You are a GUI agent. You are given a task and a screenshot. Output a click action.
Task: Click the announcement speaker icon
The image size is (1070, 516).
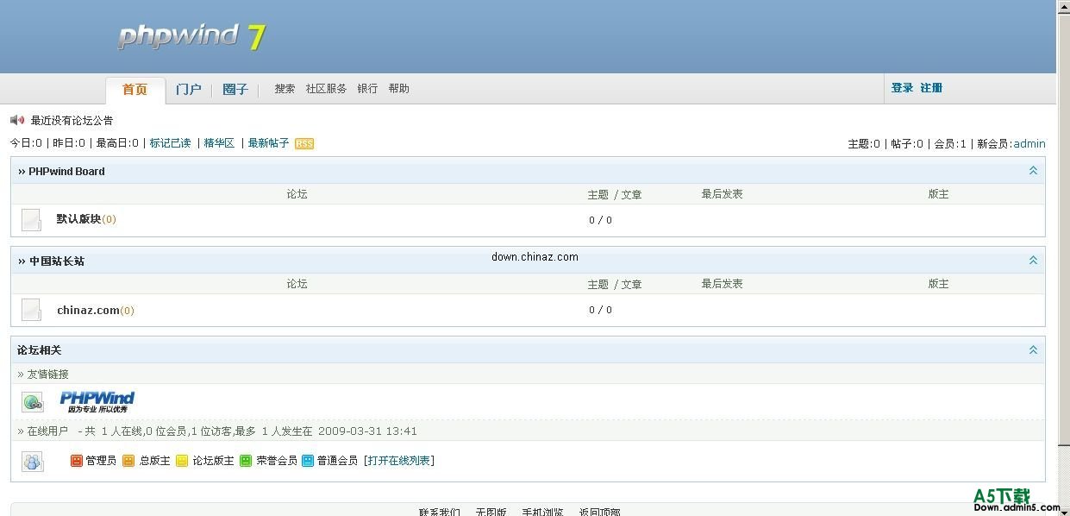[x=17, y=120]
